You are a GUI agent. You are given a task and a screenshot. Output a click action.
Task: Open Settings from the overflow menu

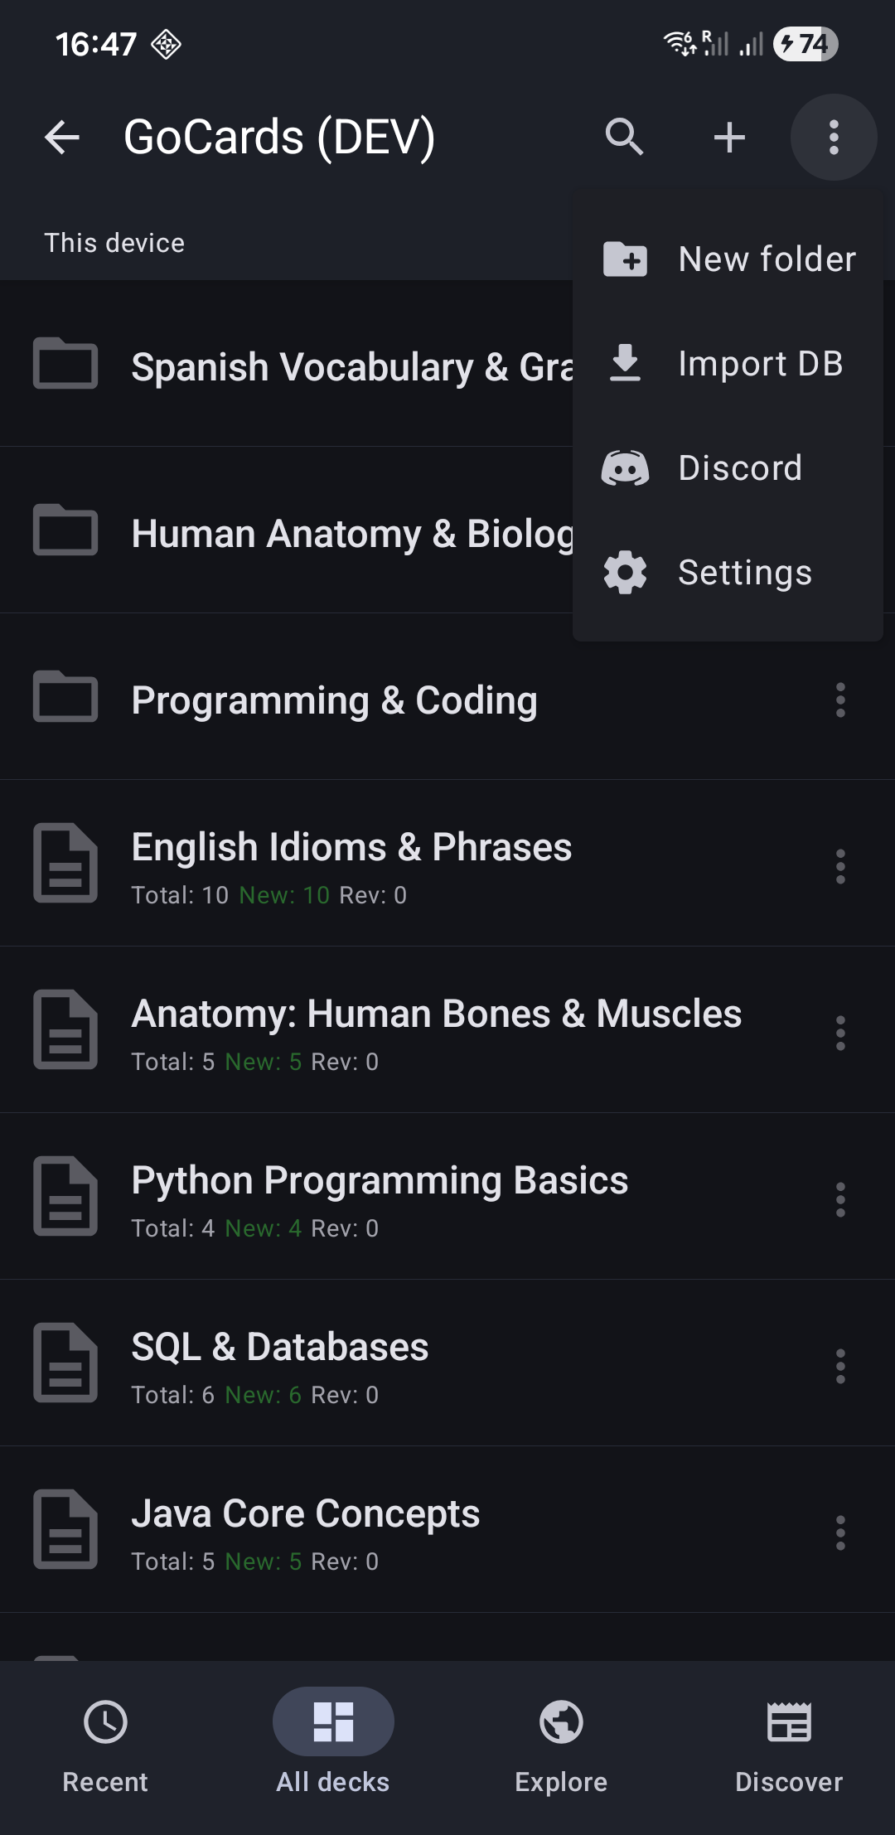[x=728, y=573]
